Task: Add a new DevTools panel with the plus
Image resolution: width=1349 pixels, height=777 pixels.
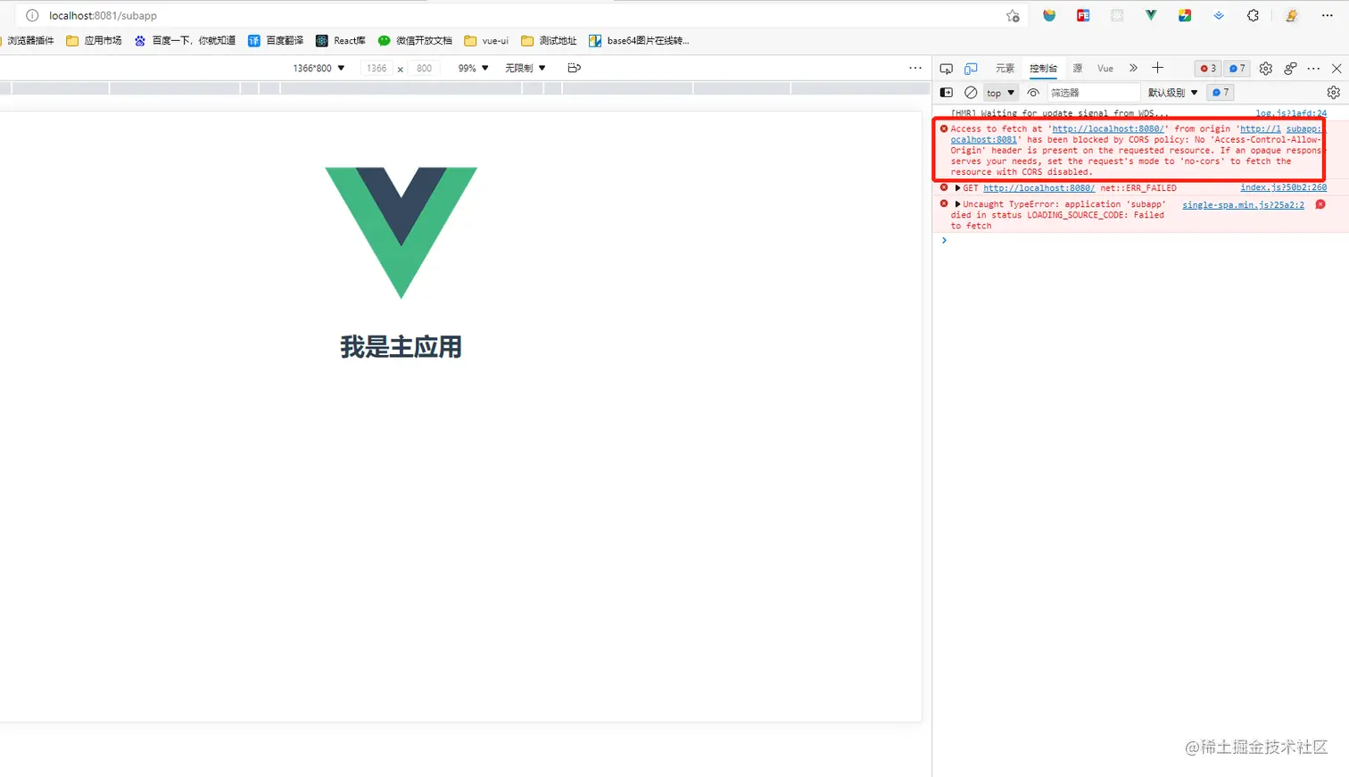Action: 1157,68
